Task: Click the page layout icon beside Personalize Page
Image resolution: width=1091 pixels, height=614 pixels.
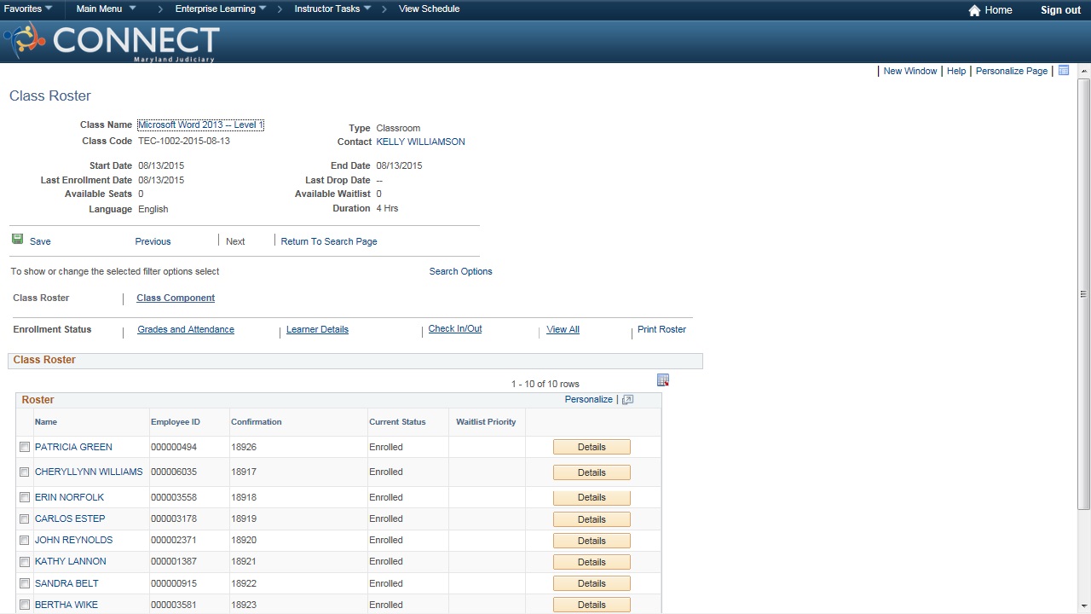Action: pyautogui.click(x=1063, y=71)
